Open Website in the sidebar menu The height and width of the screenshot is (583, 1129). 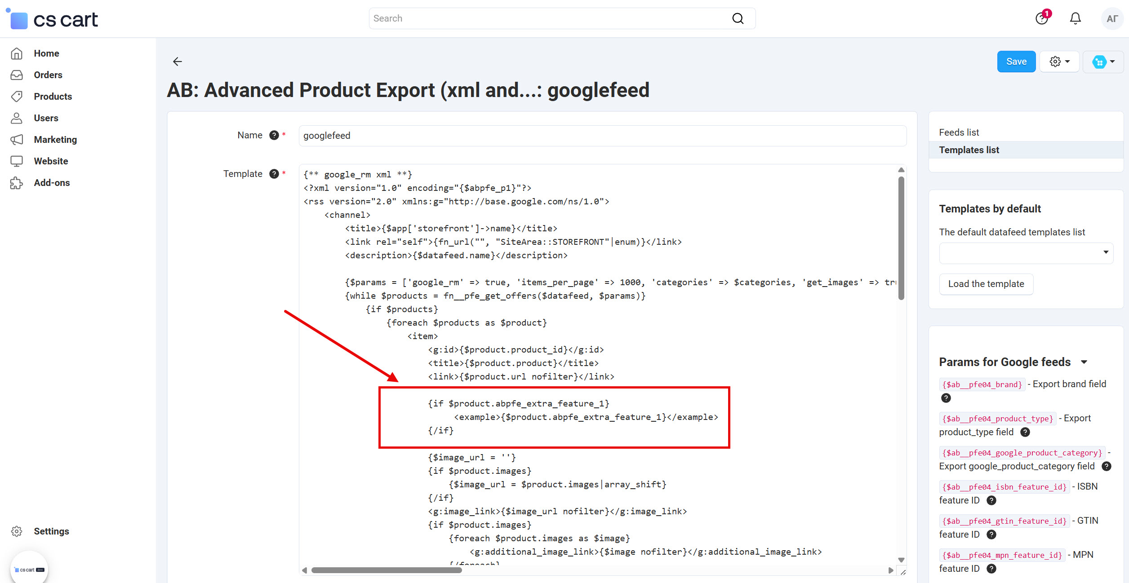(51, 161)
